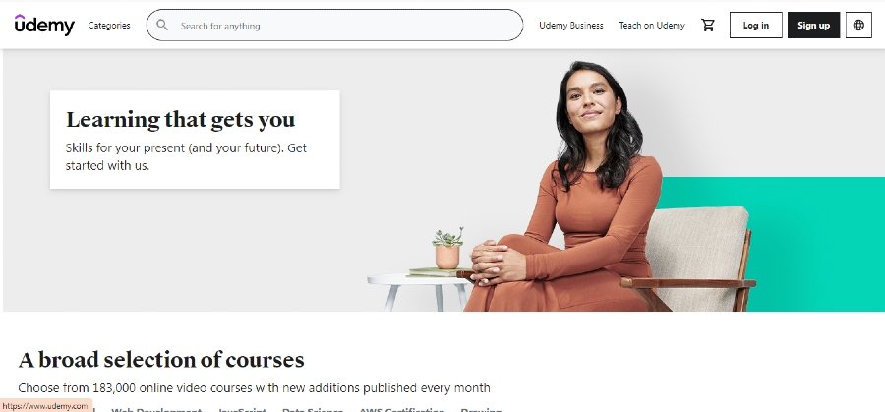The height and width of the screenshot is (412, 885).
Task: Click the Udemy logo
Action: click(44, 25)
